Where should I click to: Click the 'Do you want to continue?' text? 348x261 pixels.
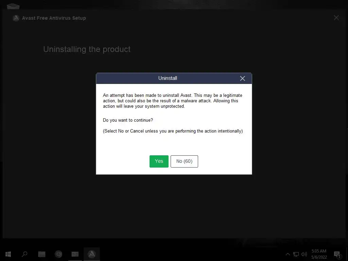point(128,120)
